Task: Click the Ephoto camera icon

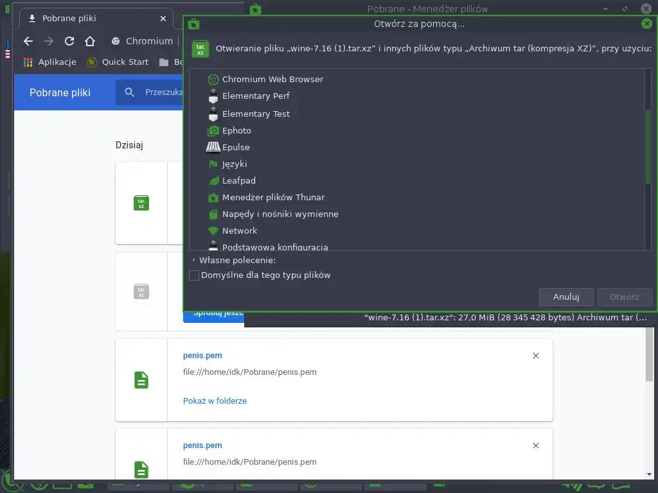Action: pyautogui.click(x=213, y=131)
